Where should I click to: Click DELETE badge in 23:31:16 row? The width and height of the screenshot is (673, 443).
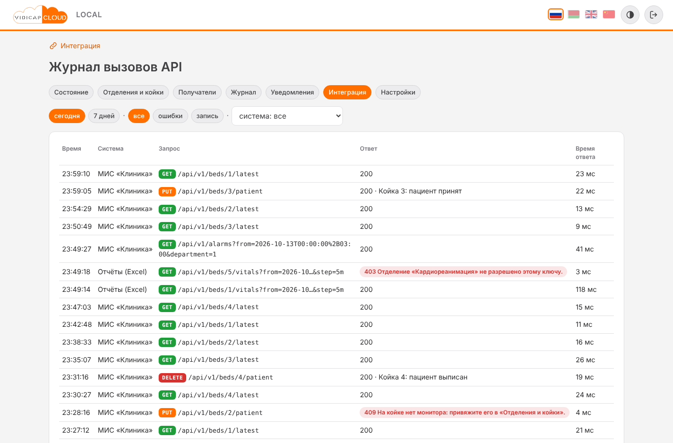(x=172, y=378)
